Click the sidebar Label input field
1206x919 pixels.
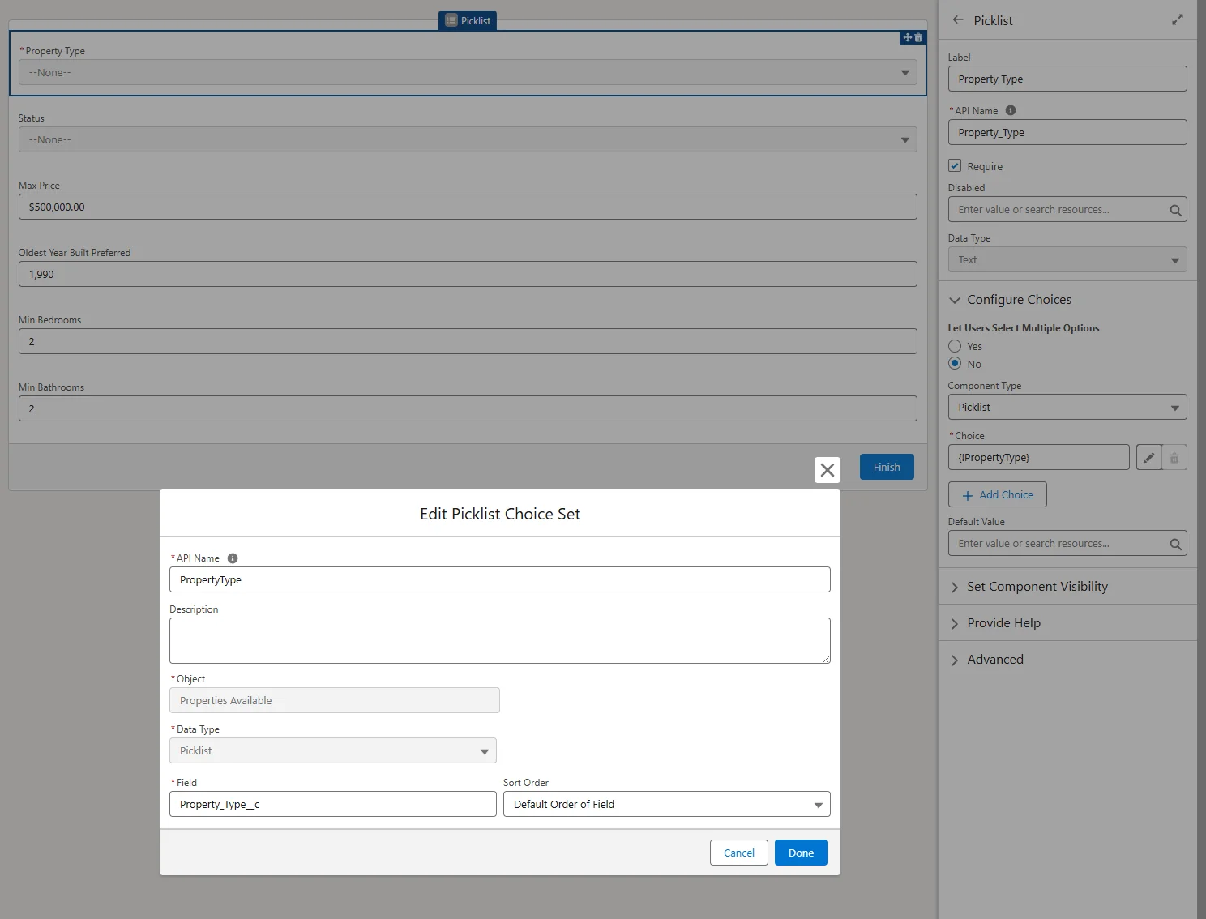1067,79
